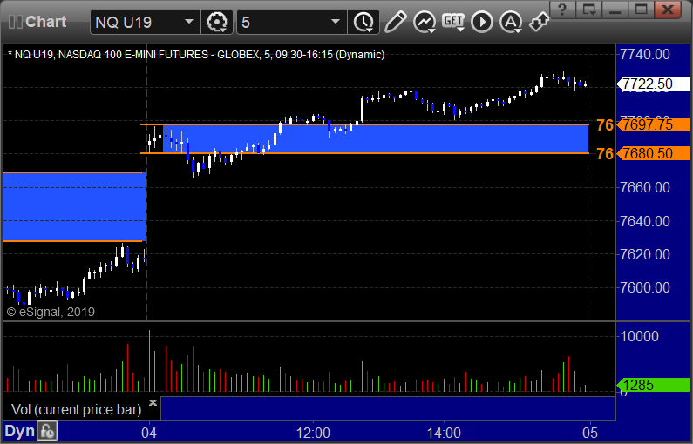The width and height of the screenshot is (693, 444).
Task: Click the 04 date axis label
Action: pos(149,433)
